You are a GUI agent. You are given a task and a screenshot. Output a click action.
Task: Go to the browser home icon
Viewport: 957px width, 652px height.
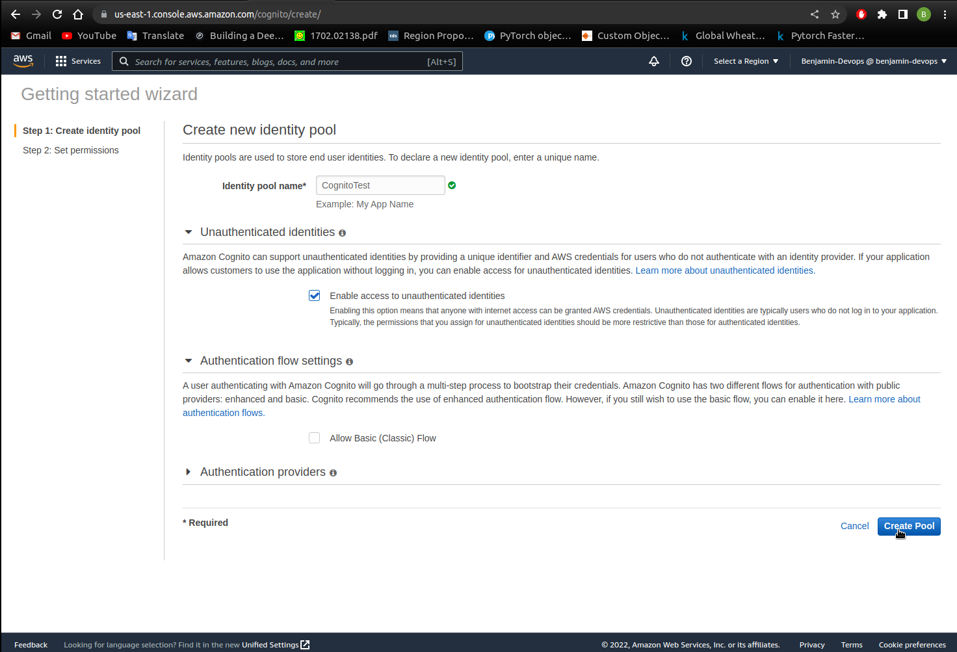tap(78, 14)
